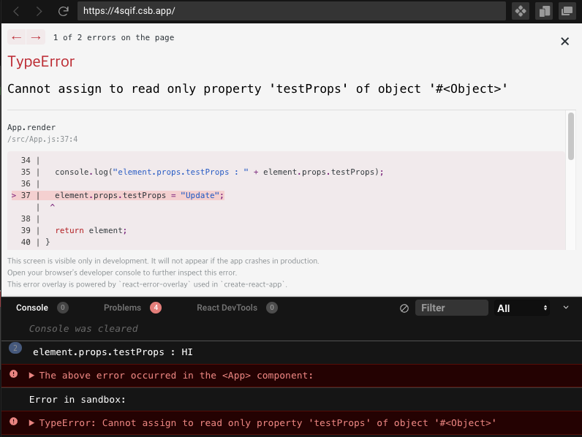Show the next error with the right arrow
Viewport: 582px width, 437px height.
[36, 37]
